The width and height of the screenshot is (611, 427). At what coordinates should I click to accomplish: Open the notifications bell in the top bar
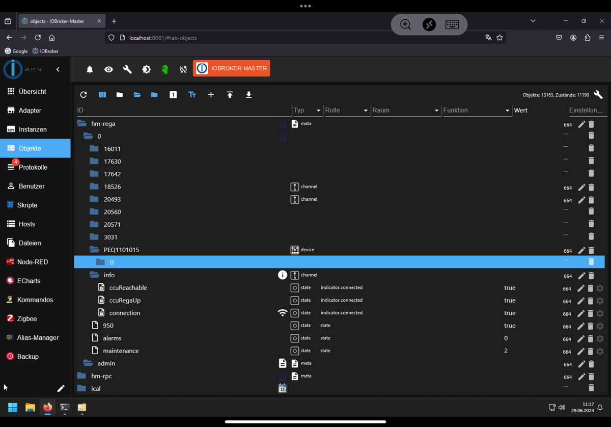tap(90, 69)
